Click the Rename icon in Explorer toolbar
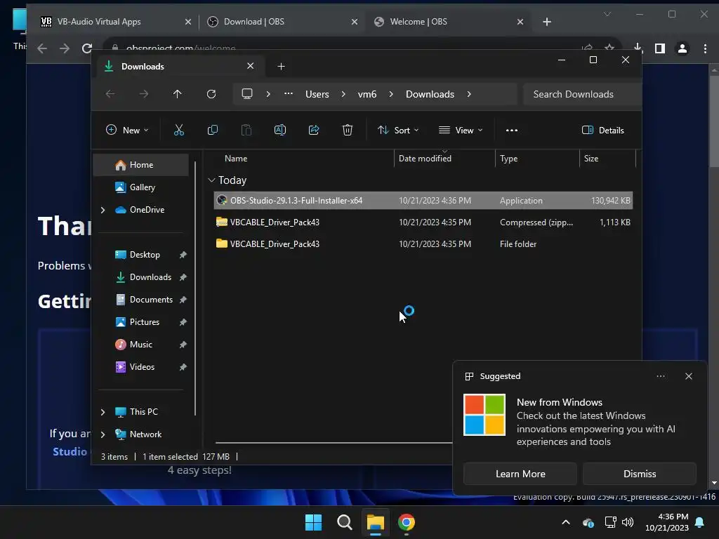 pos(279,130)
